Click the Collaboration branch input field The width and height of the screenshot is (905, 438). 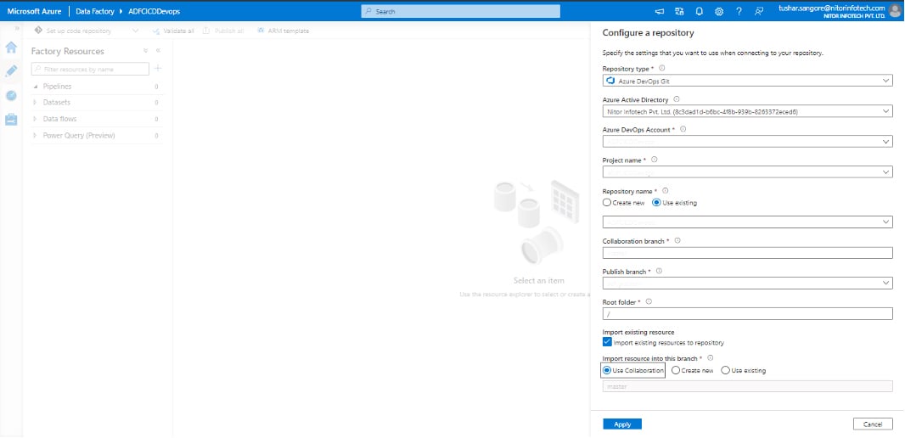[747, 252]
